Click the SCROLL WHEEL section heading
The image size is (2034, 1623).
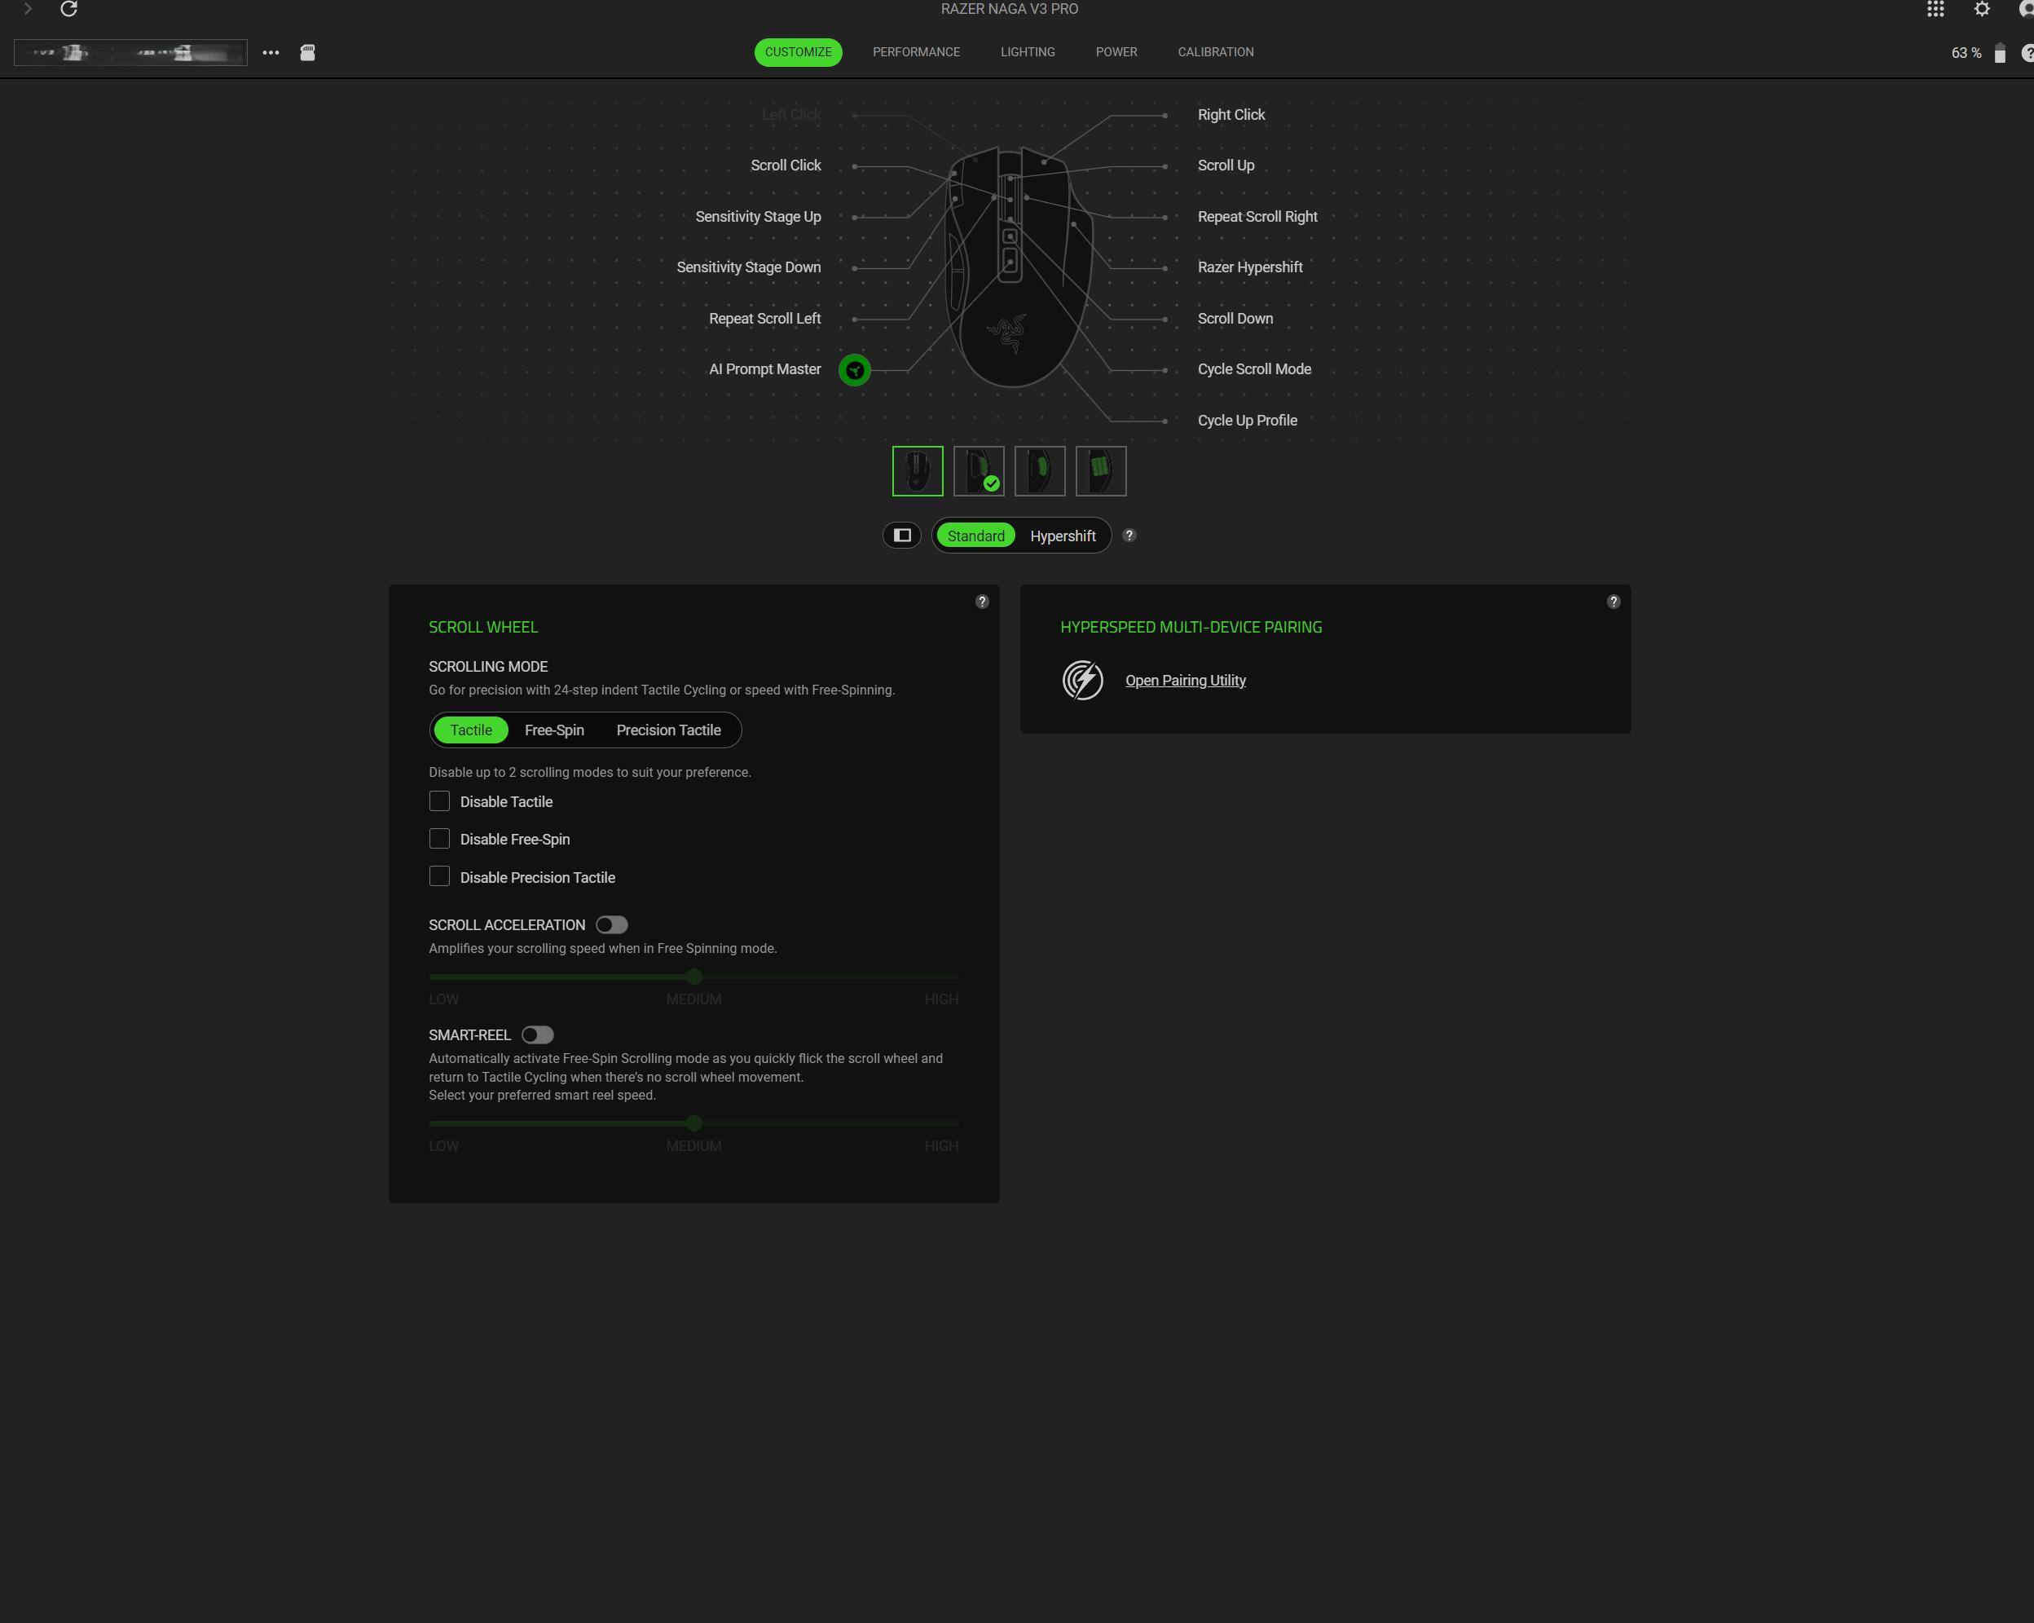(483, 628)
